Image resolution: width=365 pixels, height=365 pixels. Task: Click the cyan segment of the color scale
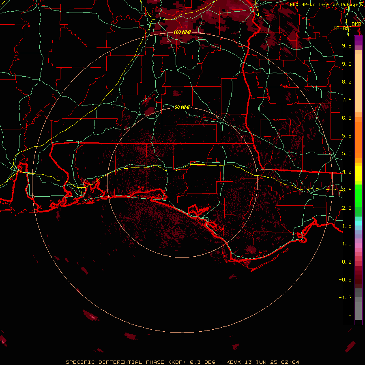click(358, 223)
